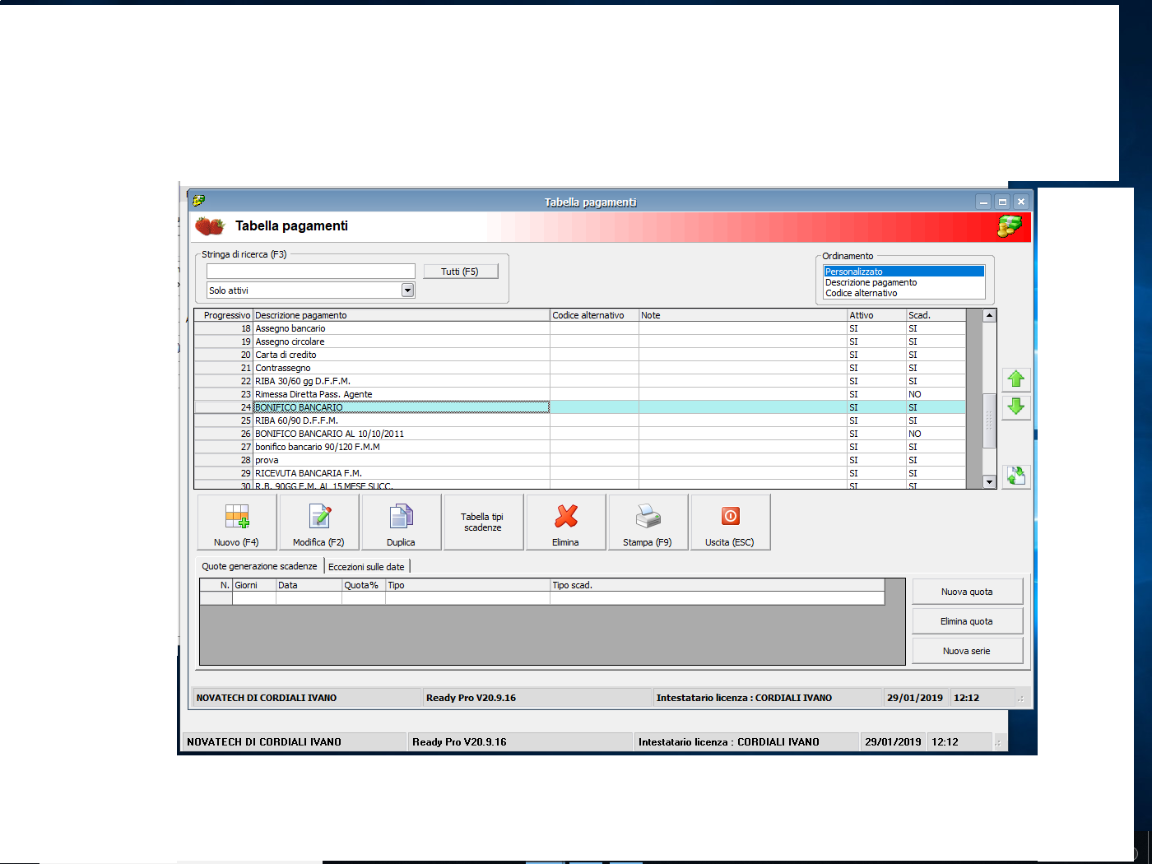Switch to the Quote generazione scadenze tab

click(x=260, y=566)
